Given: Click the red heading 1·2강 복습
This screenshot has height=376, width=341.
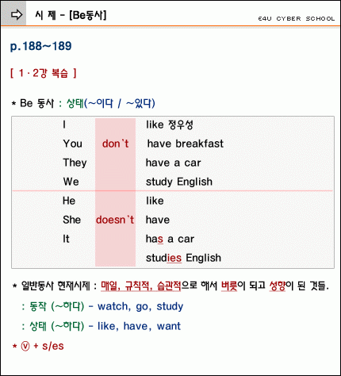Looking at the screenshot, I should 44,73.
